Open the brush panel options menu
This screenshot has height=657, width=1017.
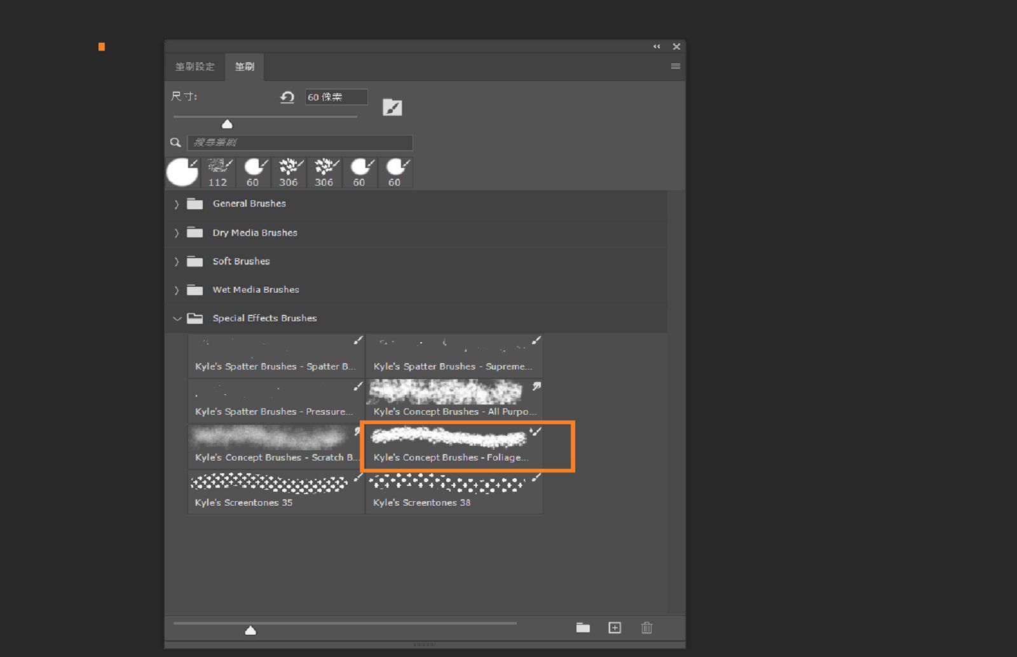[675, 66]
